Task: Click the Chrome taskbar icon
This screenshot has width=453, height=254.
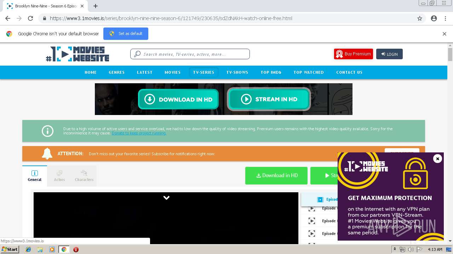Action: pyautogui.click(x=64, y=249)
